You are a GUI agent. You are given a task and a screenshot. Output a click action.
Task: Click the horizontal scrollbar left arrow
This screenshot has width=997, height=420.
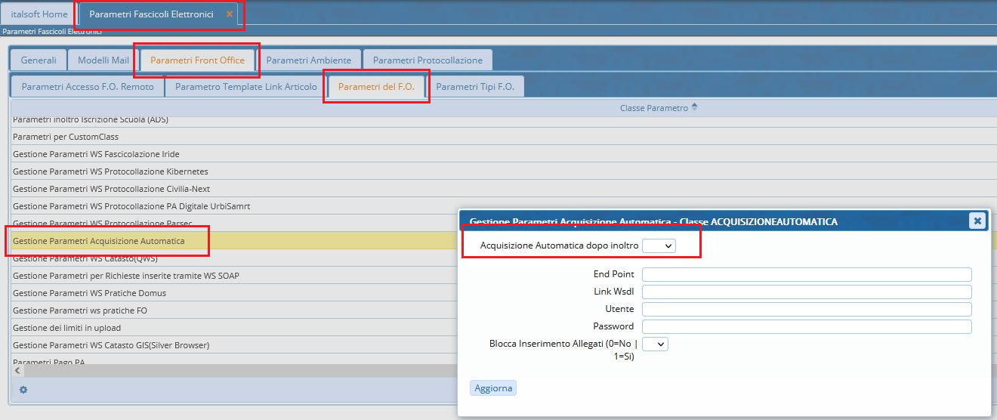tap(17, 371)
